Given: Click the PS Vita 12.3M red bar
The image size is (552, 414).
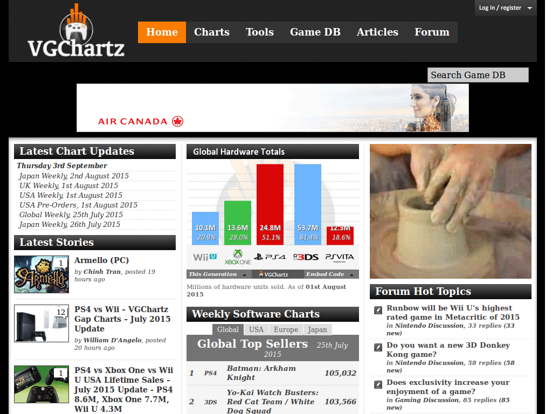Looking at the screenshot, I should (340, 236).
